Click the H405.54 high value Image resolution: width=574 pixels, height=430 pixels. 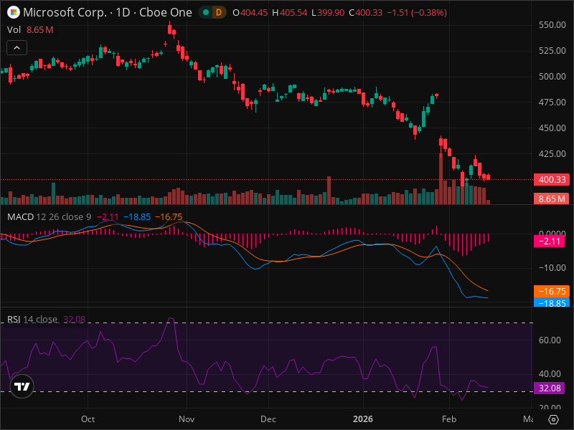(x=290, y=13)
